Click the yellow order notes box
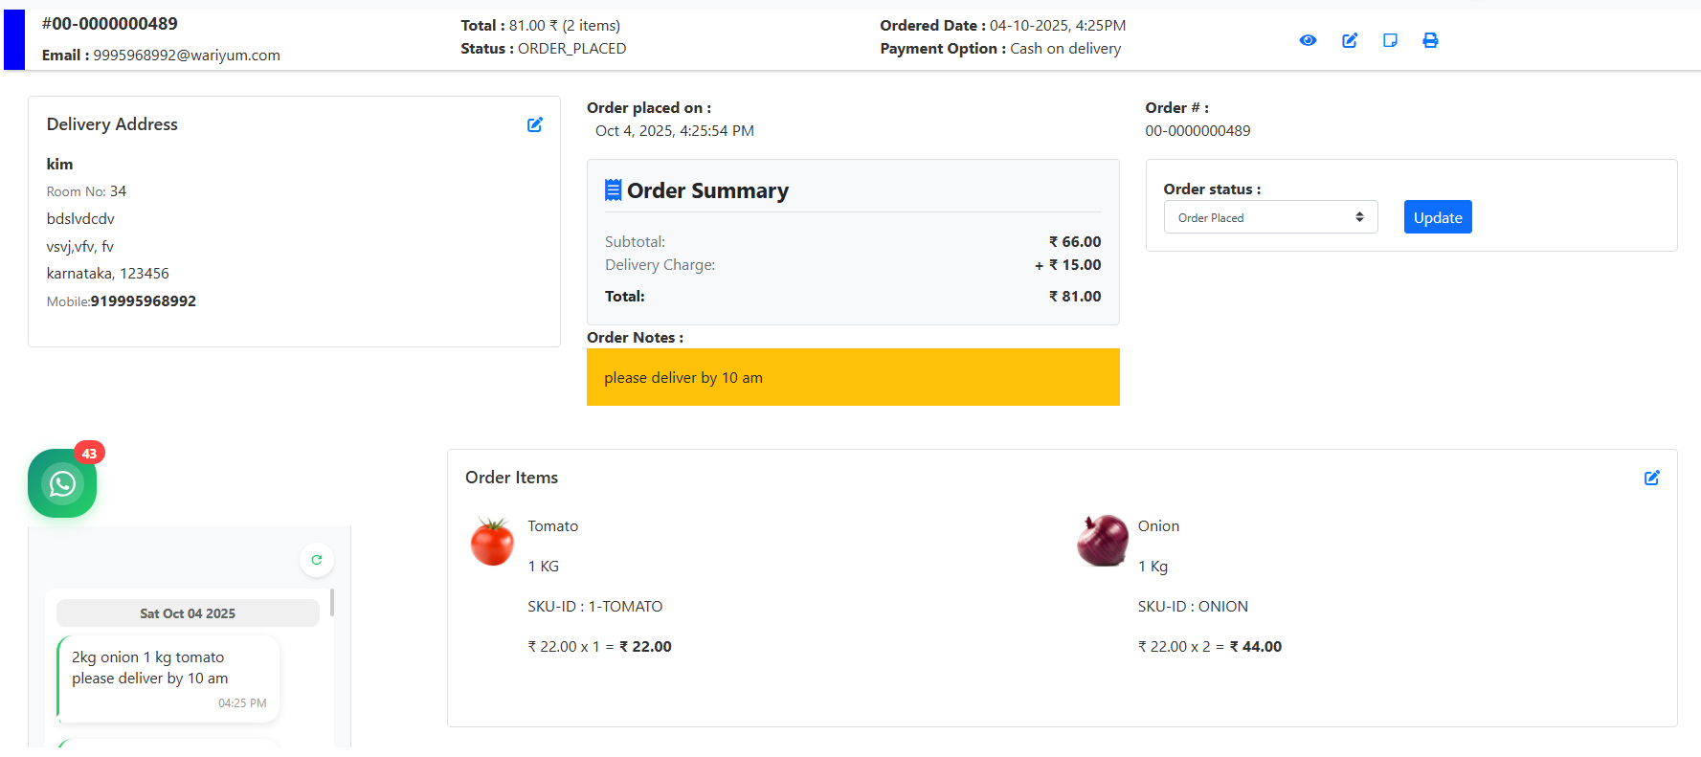The image size is (1701, 757). coord(852,377)
